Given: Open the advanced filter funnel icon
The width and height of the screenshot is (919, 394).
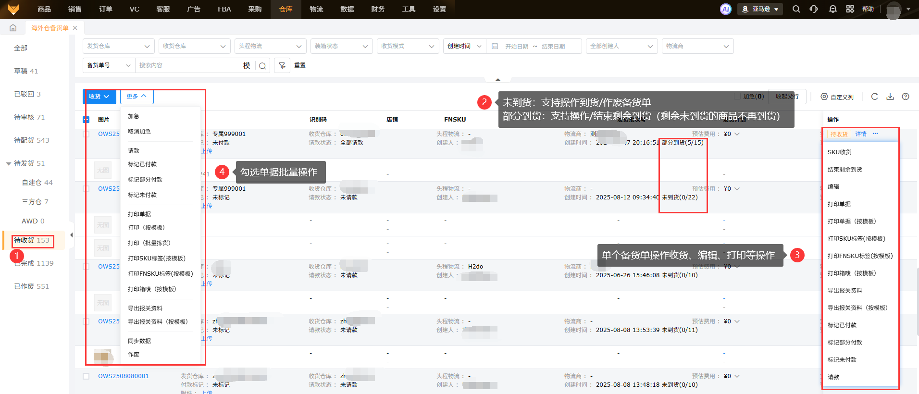Looking at the screenshot, I should click(x=282, y=65).
